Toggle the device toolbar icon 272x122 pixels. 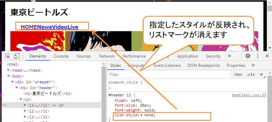(17, 56)
